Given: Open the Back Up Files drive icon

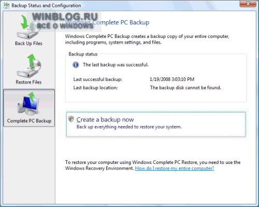Looking at the screenshot, I should coord(28,27).
